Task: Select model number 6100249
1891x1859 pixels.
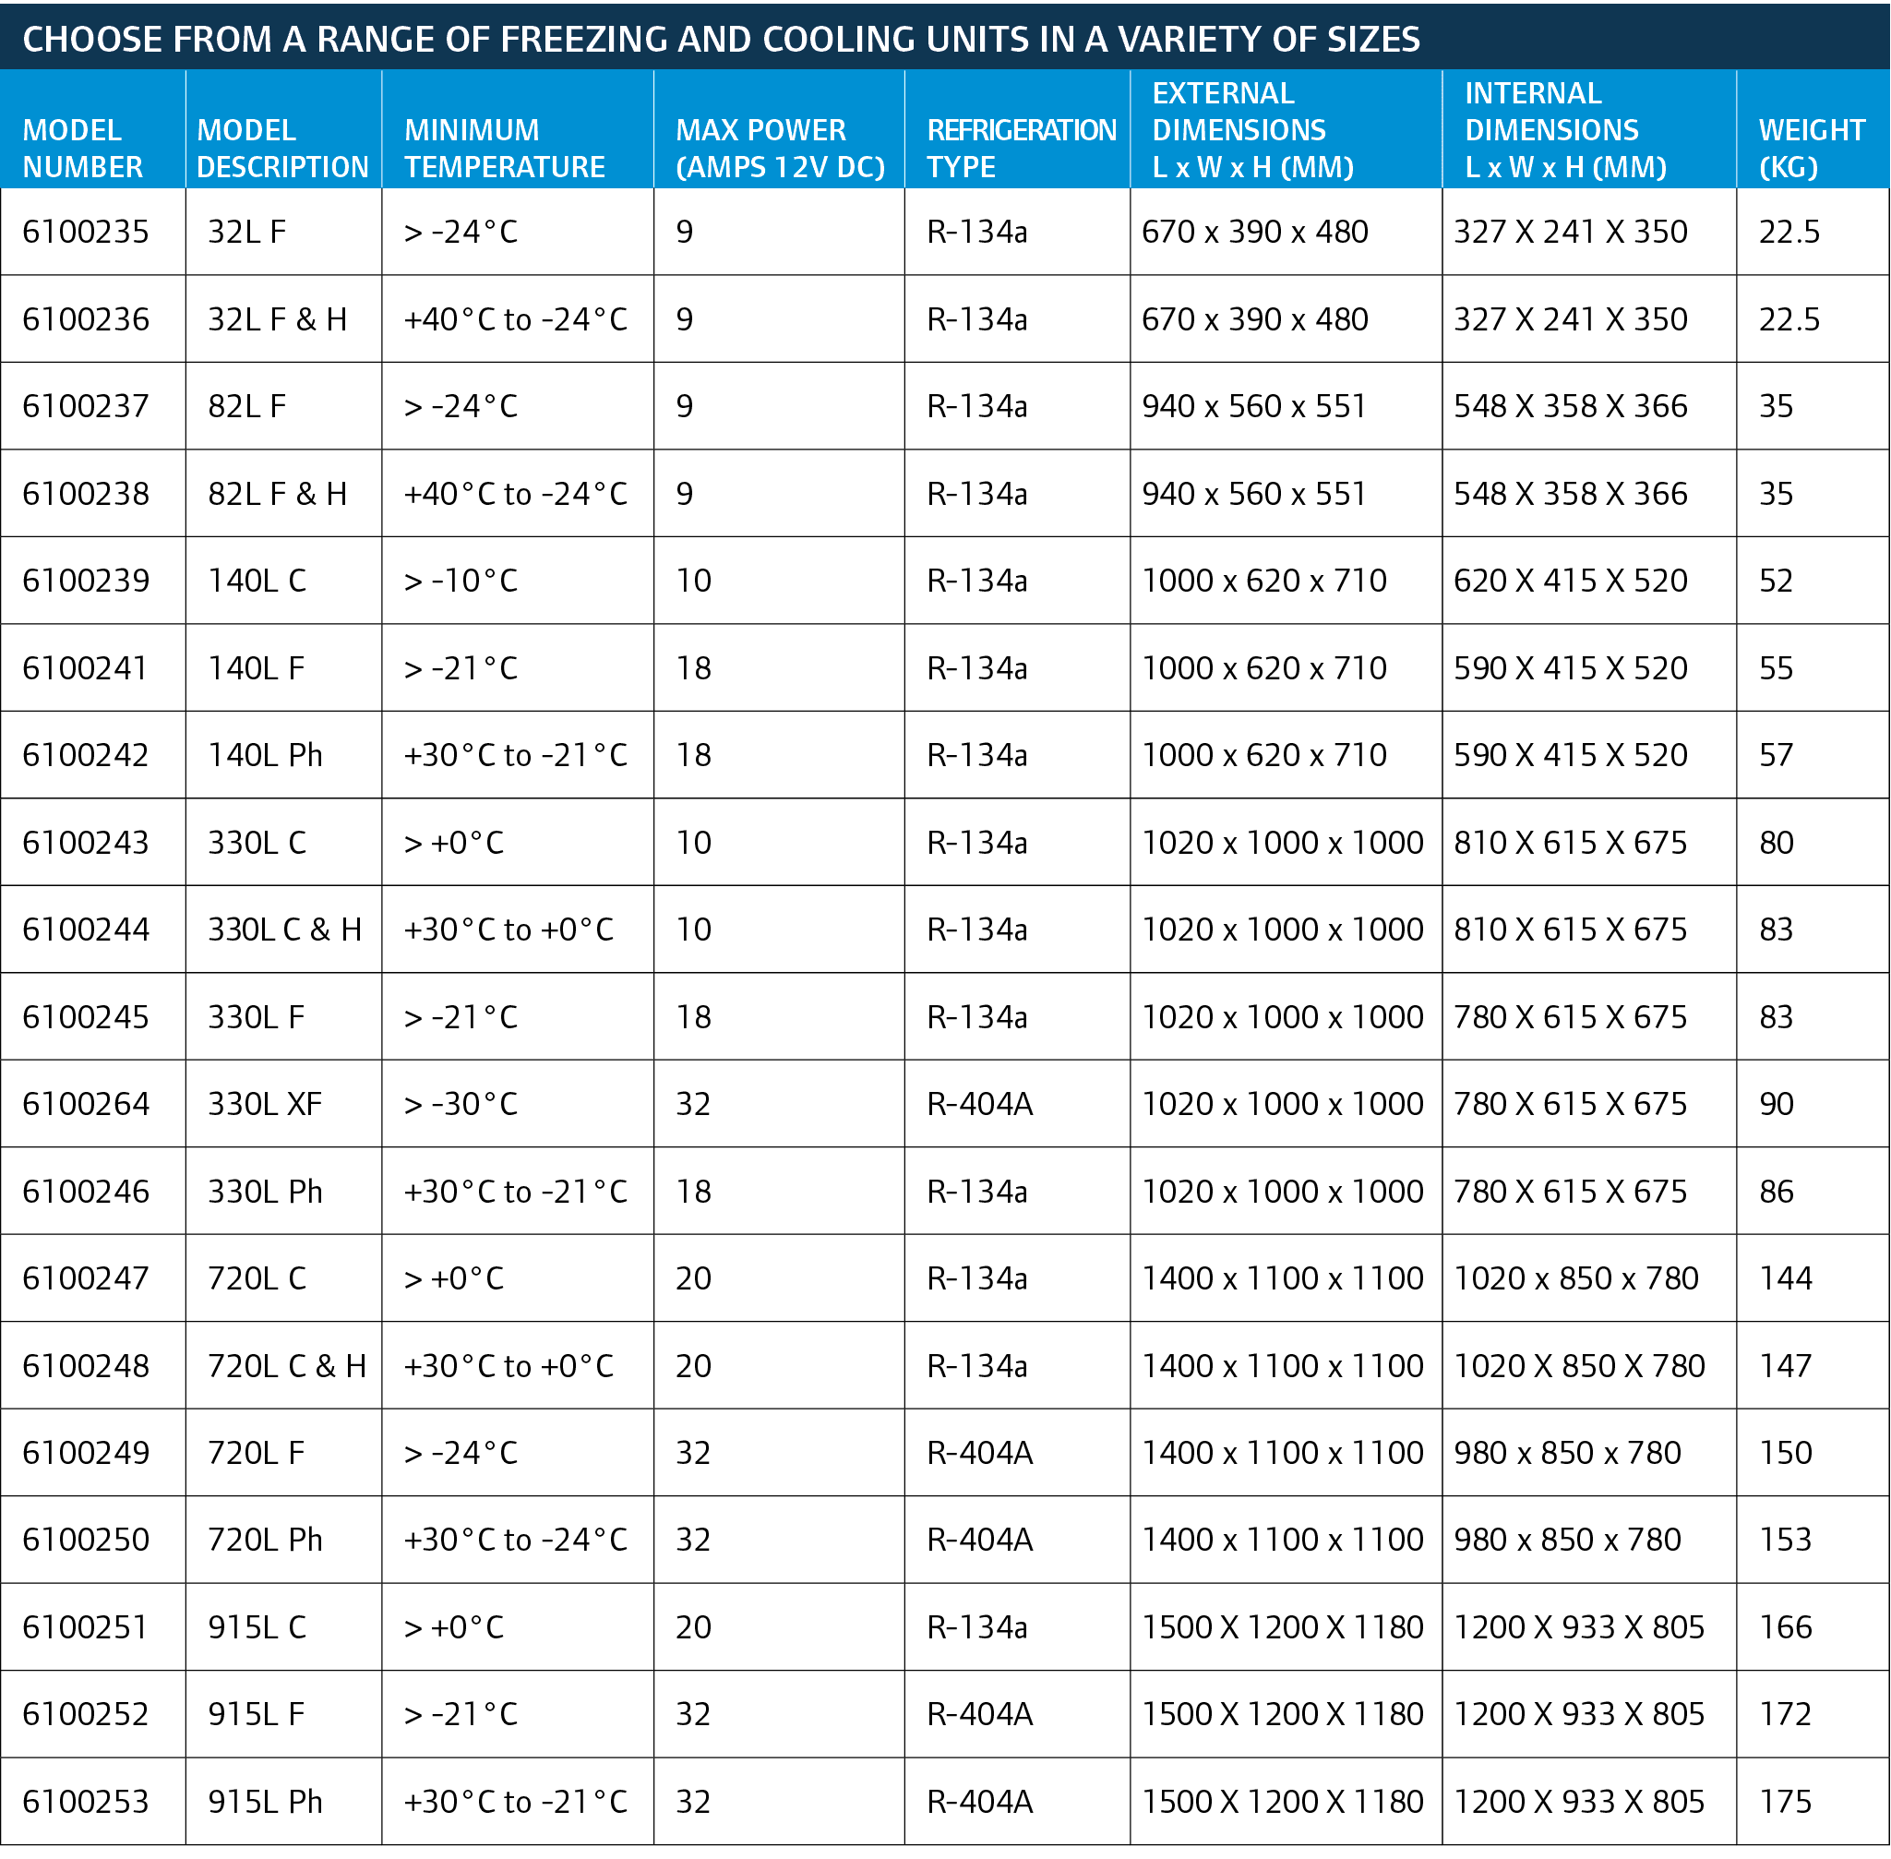Action: (86, 1453)
